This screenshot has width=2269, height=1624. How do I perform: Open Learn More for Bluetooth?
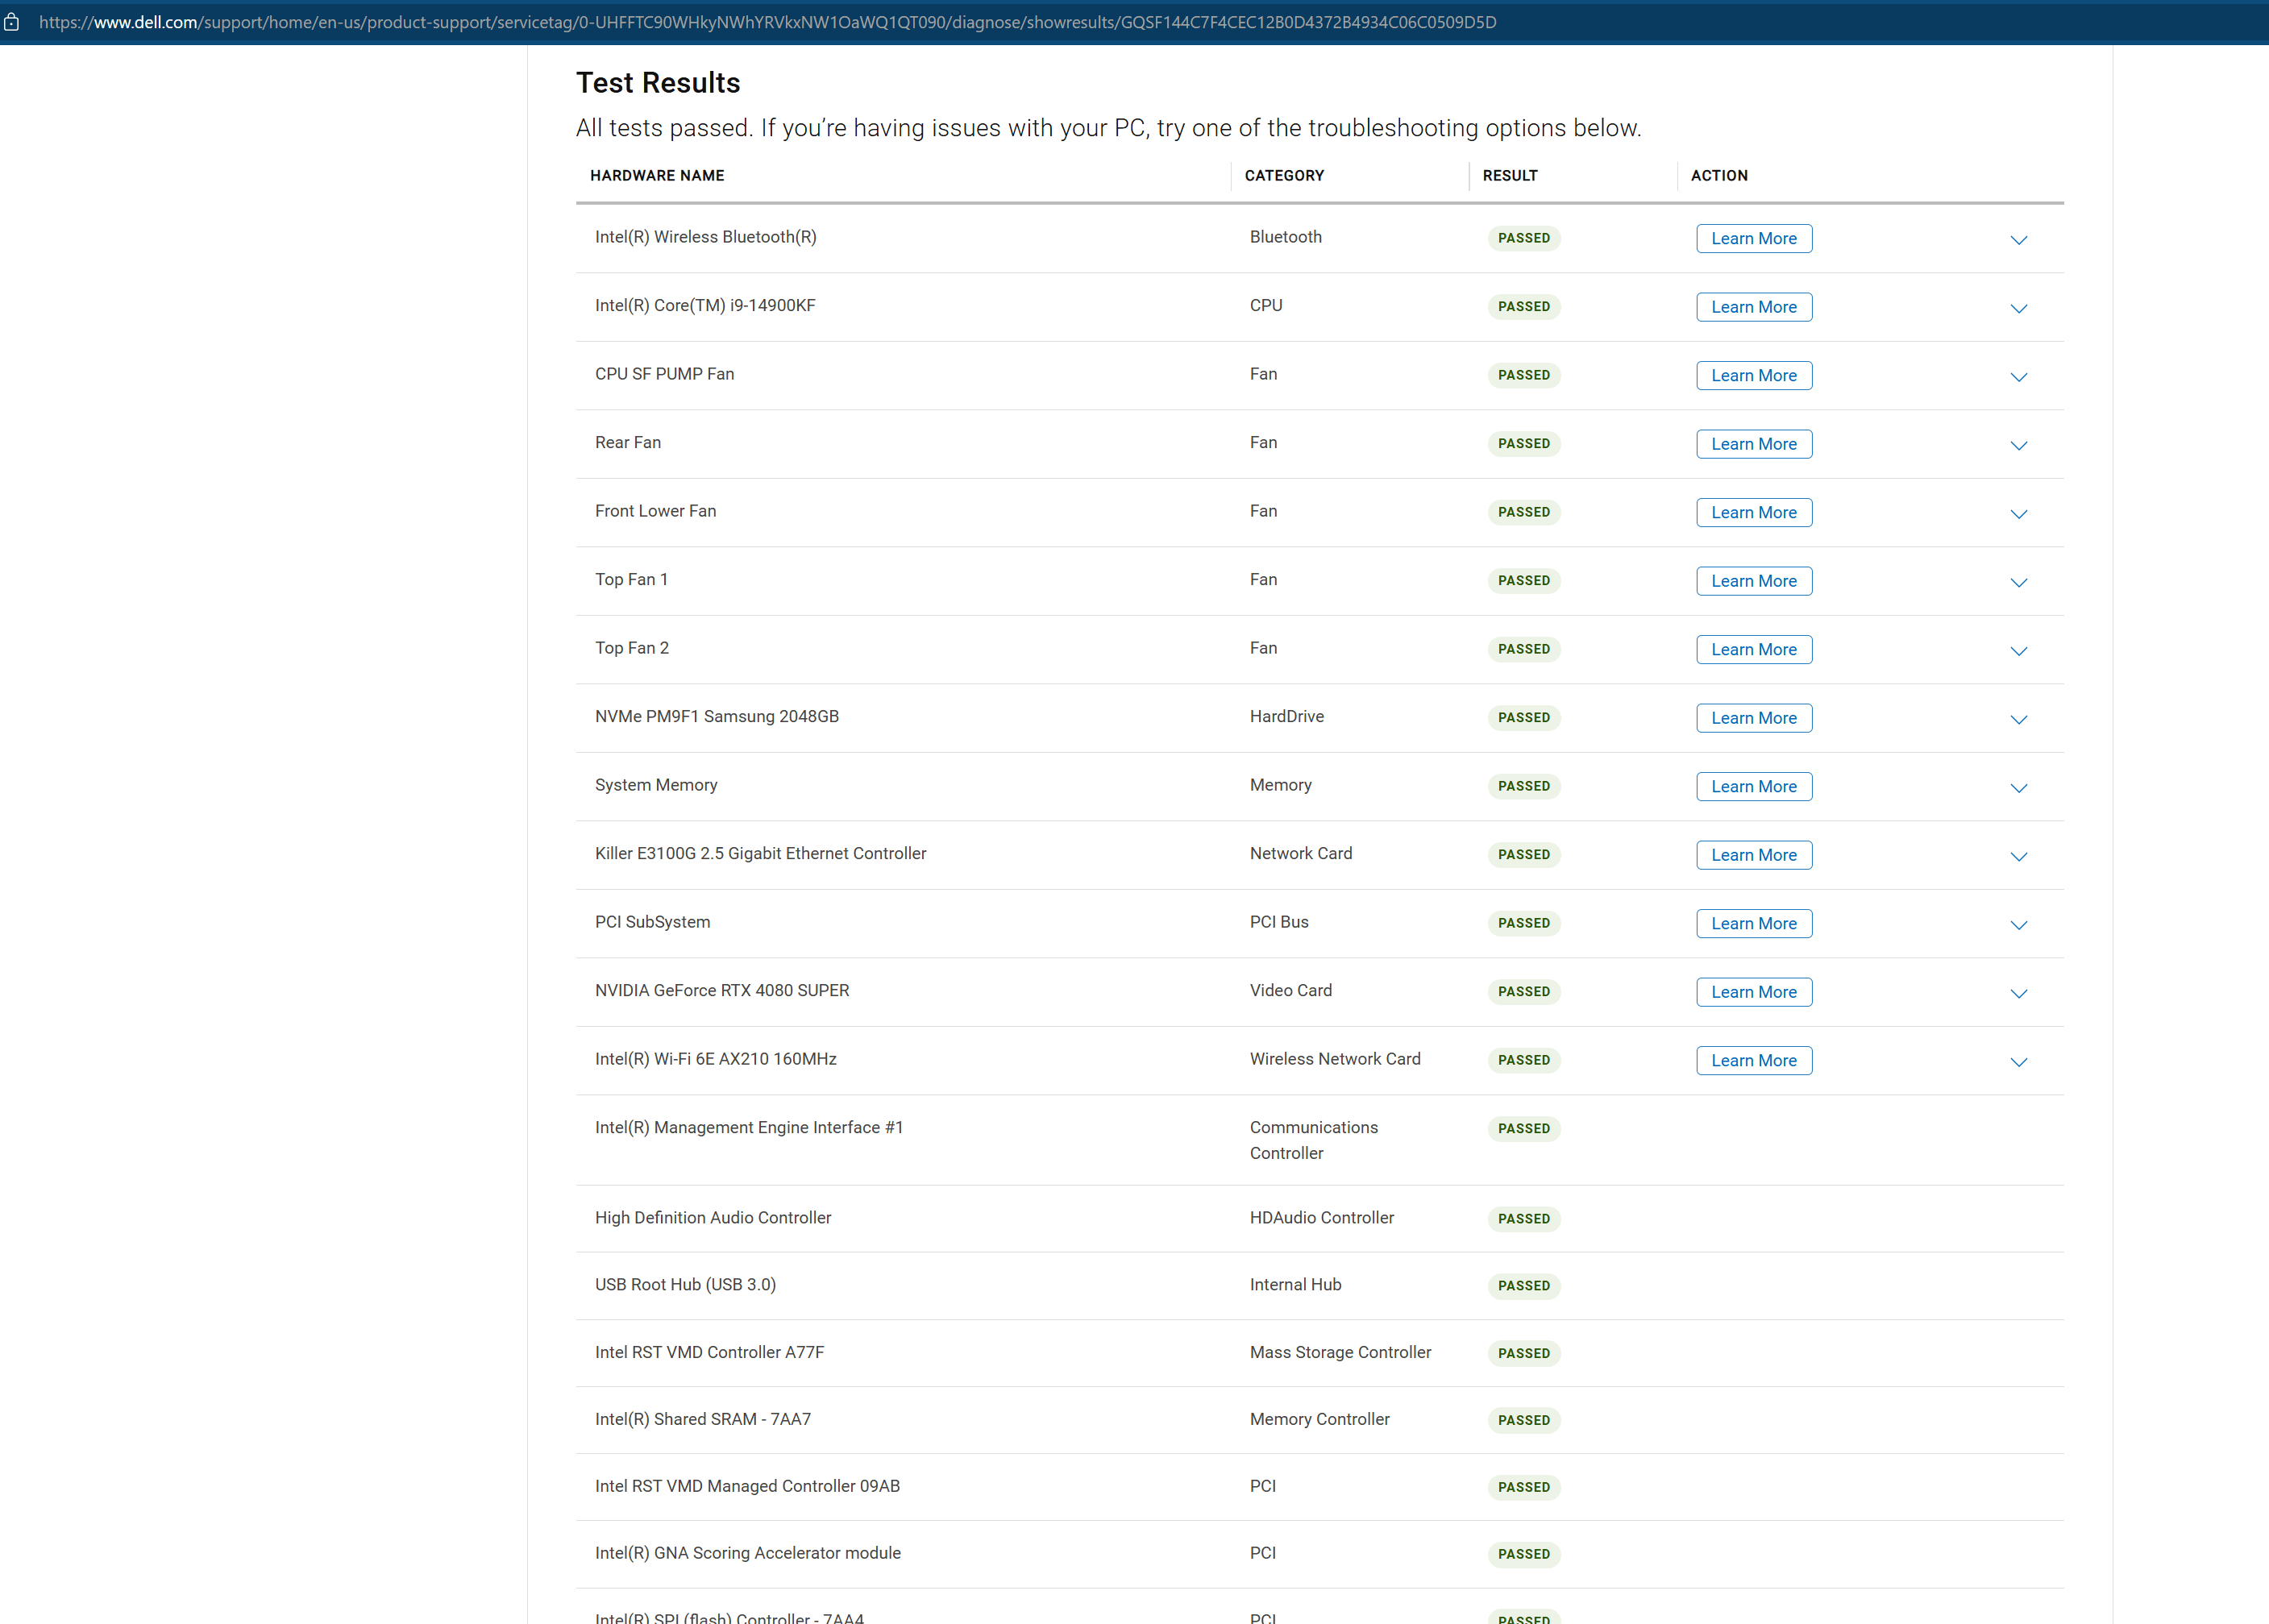coord(1753,238)
